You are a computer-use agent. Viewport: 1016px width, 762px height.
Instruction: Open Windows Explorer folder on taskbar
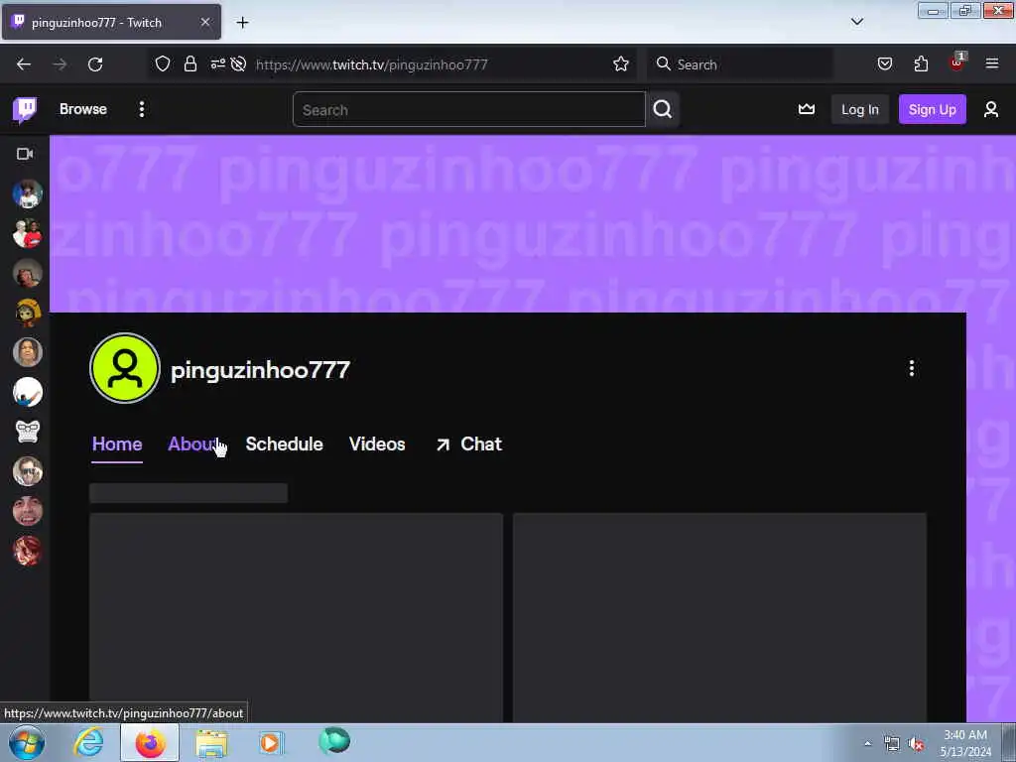coord(212,743)
